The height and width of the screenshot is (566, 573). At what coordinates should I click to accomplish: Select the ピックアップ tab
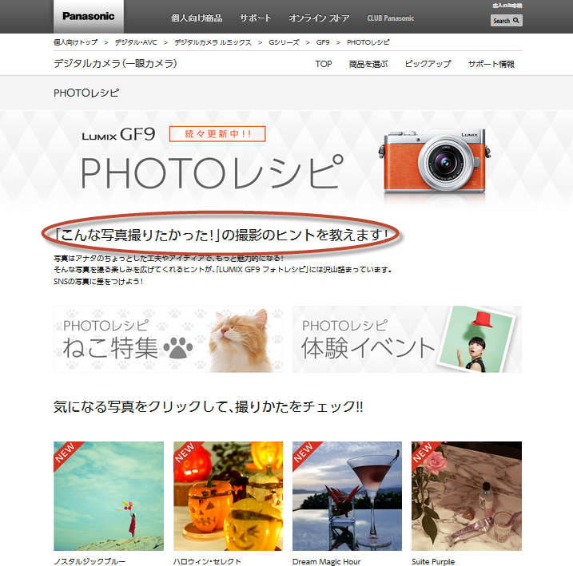point(428,64)
